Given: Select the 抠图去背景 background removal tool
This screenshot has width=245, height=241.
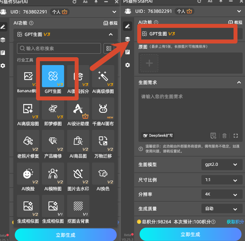Looking at the screenshot, I should tap(78, 206).
